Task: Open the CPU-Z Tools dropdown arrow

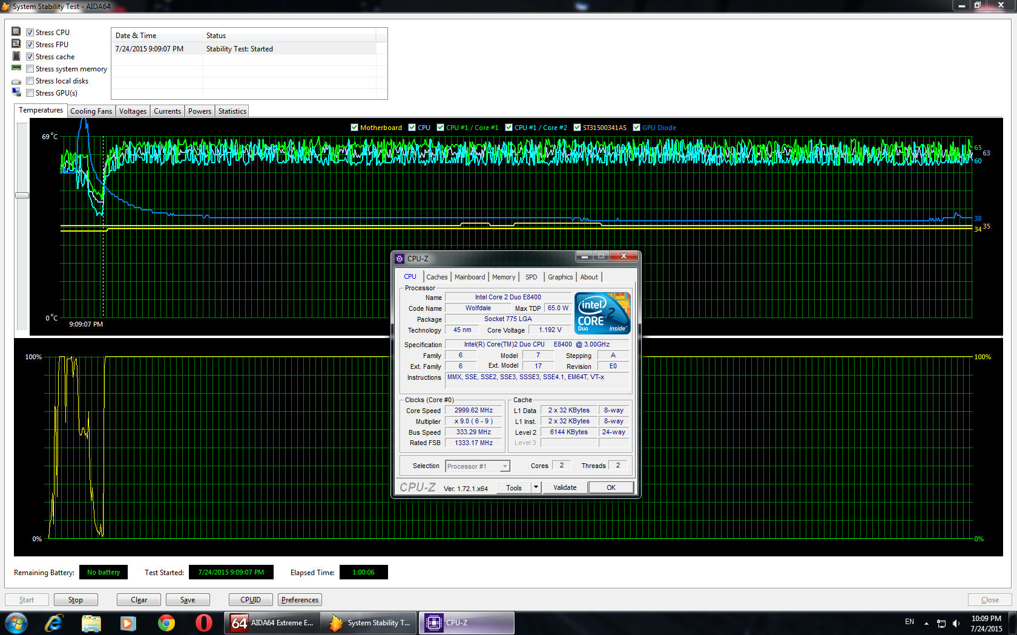Action: pos(536,487)
